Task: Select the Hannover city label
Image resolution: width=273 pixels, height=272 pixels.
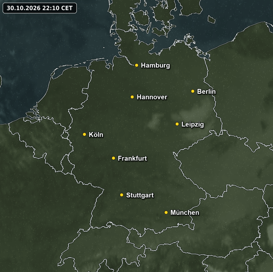Action: 152,97
